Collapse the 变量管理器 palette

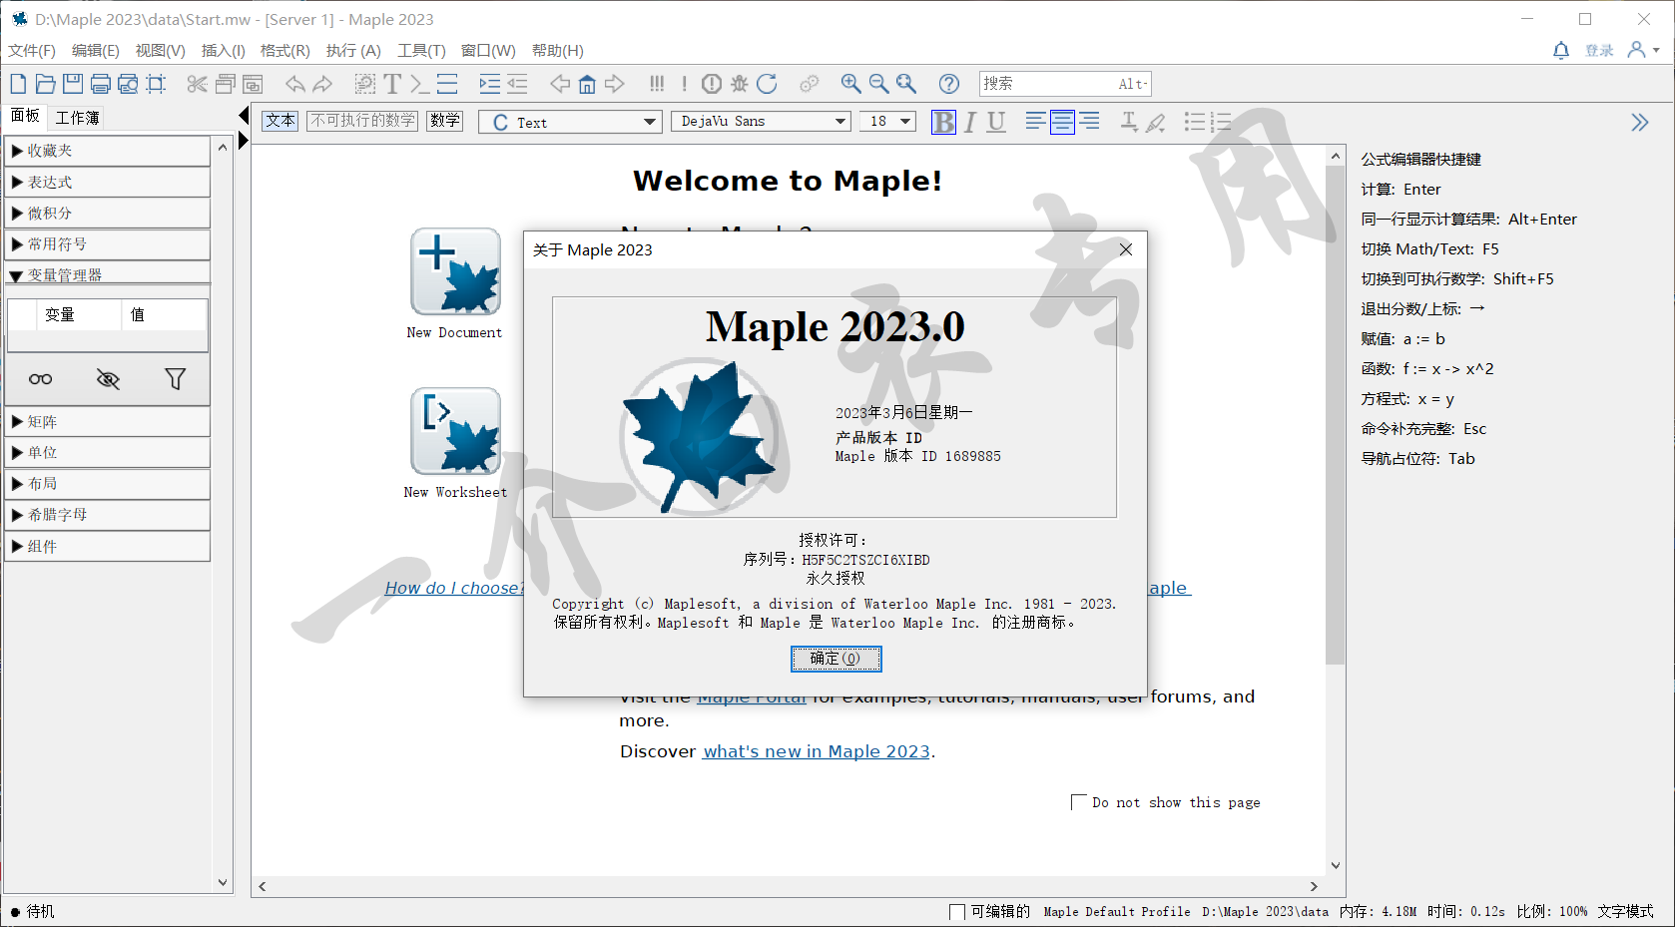[108, 273]
